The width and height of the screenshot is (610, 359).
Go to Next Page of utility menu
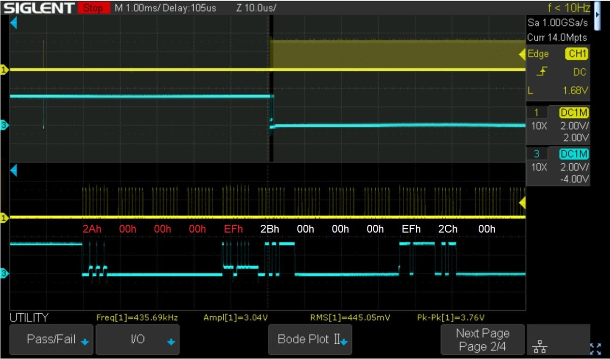tap(482, 340)
